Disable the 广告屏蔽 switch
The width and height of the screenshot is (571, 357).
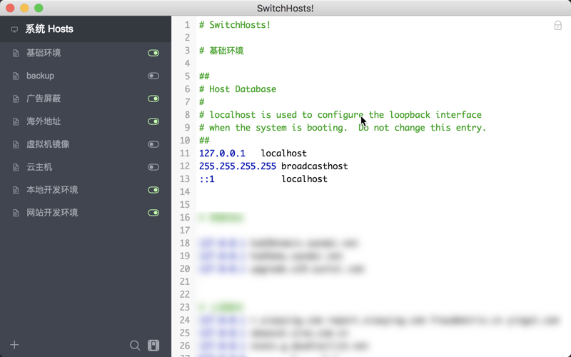point(153,99)
